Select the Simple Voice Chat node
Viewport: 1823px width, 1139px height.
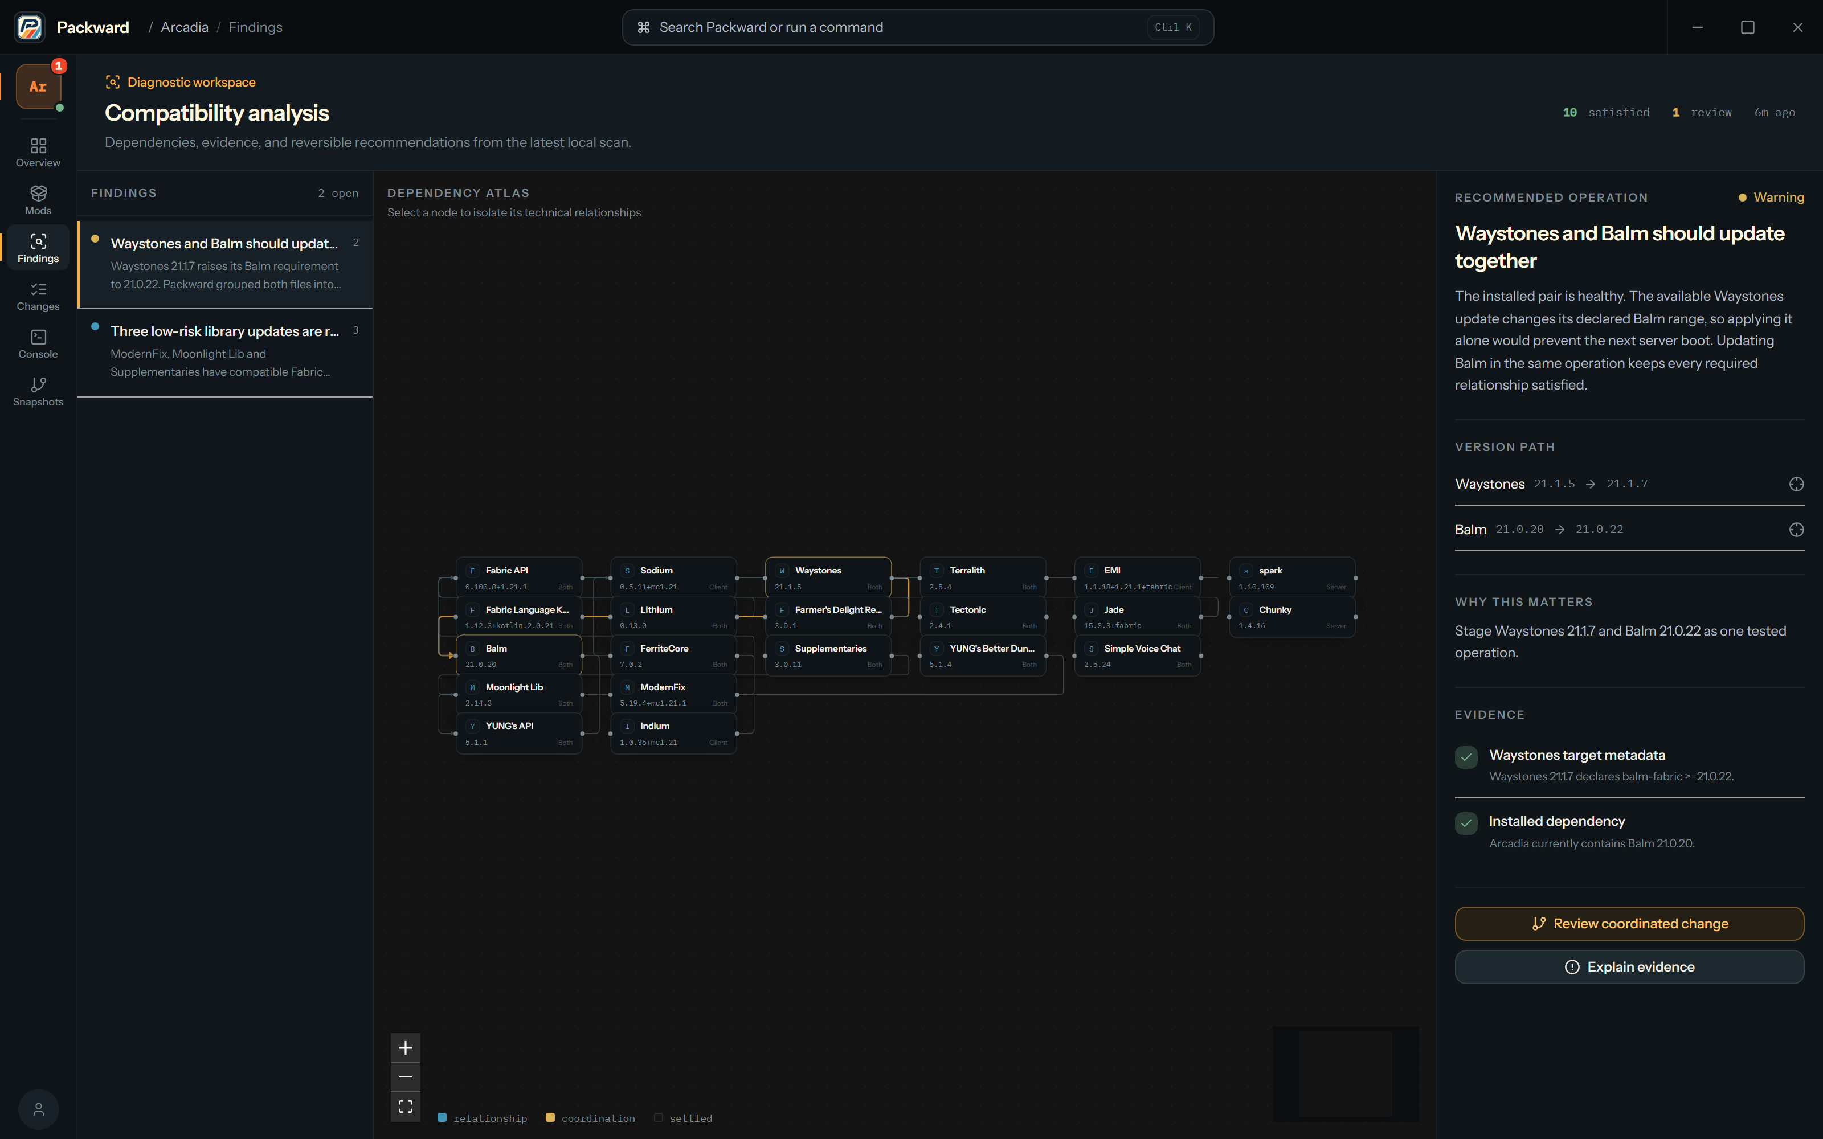pos(1138,655)
